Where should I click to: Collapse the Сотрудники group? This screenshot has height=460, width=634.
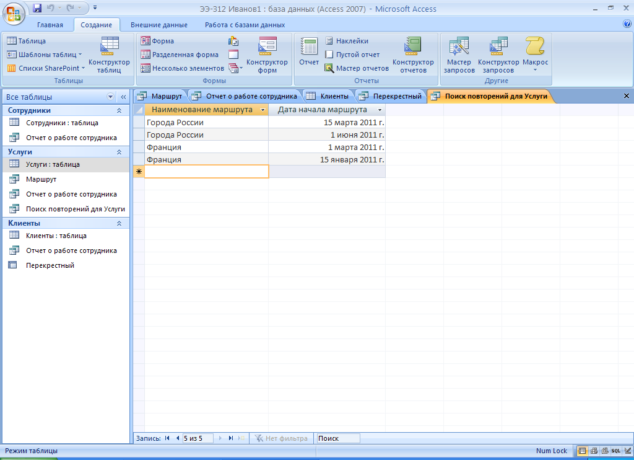(x=119, y=110)
